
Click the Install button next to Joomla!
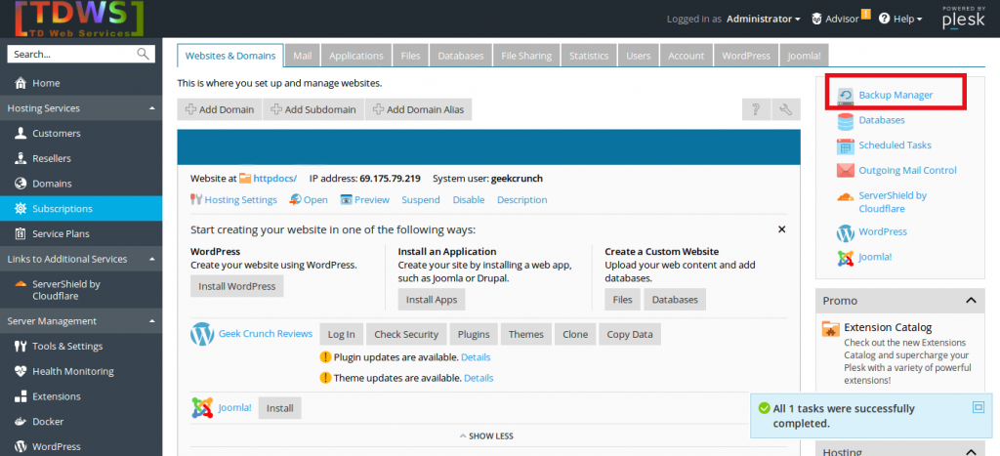coord(279,408)
